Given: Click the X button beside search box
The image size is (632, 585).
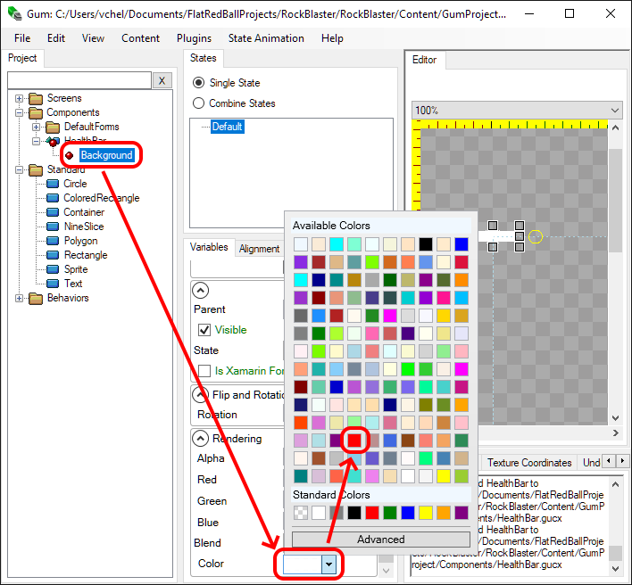Looking at the screenshot, I should coord(162,80).
